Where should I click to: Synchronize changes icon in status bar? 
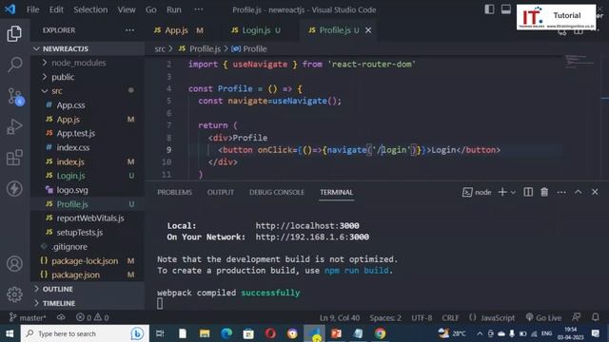point(61,317)
